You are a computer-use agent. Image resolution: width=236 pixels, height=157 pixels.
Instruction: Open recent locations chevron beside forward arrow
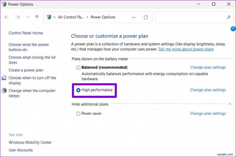(x=27, y=17)
